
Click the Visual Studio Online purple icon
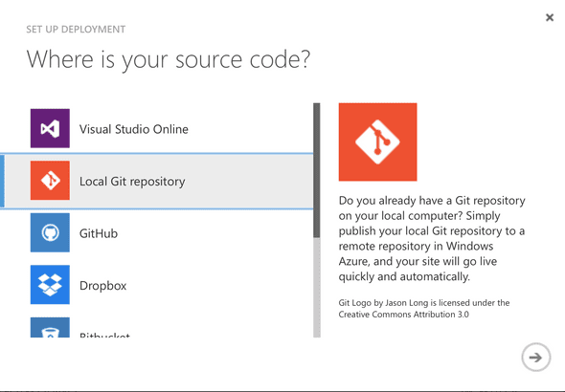pyautogui.click(x=50, y=128)
